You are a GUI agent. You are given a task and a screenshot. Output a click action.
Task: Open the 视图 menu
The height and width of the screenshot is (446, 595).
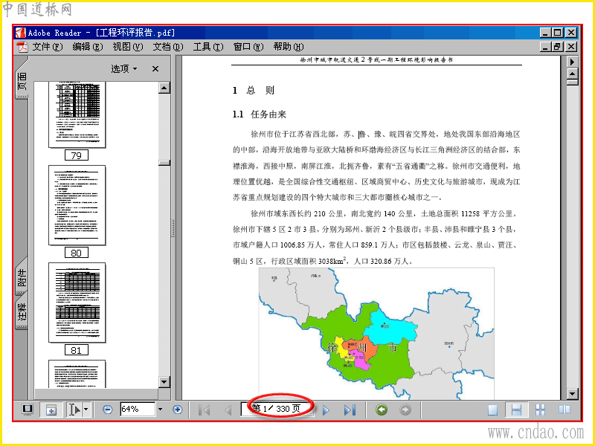(127, 47)
